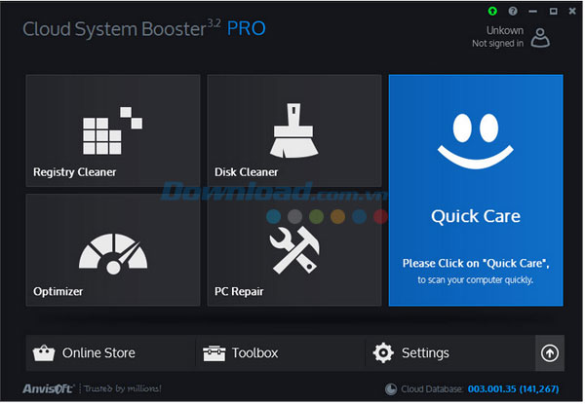Viewport: 585px width, 404px height.
Task: Open Settings
Action: 450,353
